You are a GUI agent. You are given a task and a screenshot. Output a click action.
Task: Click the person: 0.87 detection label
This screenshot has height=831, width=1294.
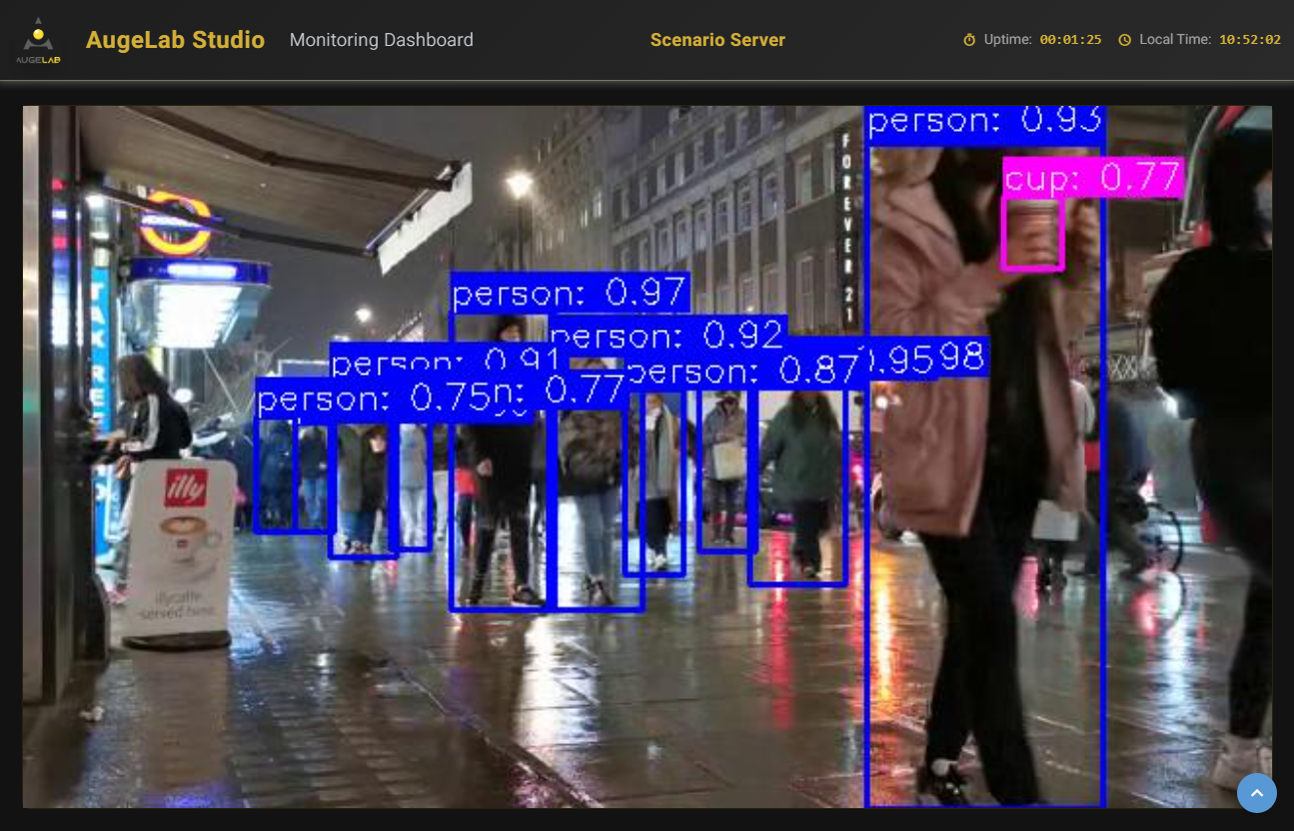click(x=744, y=373)
